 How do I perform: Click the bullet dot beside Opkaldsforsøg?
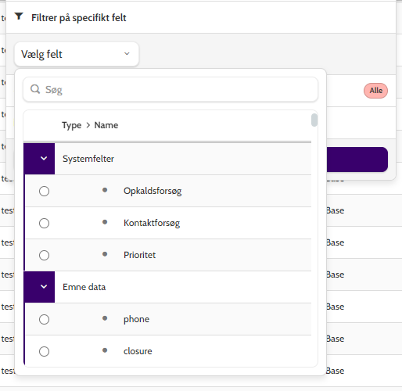(x=105, y=190)
